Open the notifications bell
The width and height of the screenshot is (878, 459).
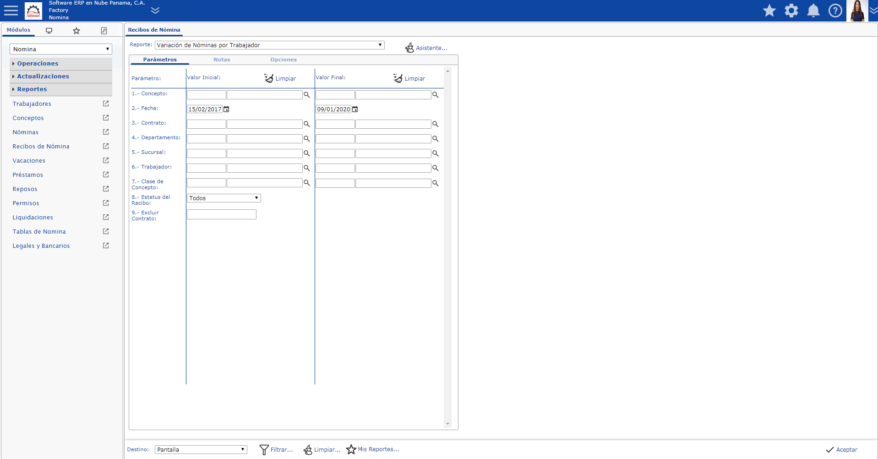[813, 11]
